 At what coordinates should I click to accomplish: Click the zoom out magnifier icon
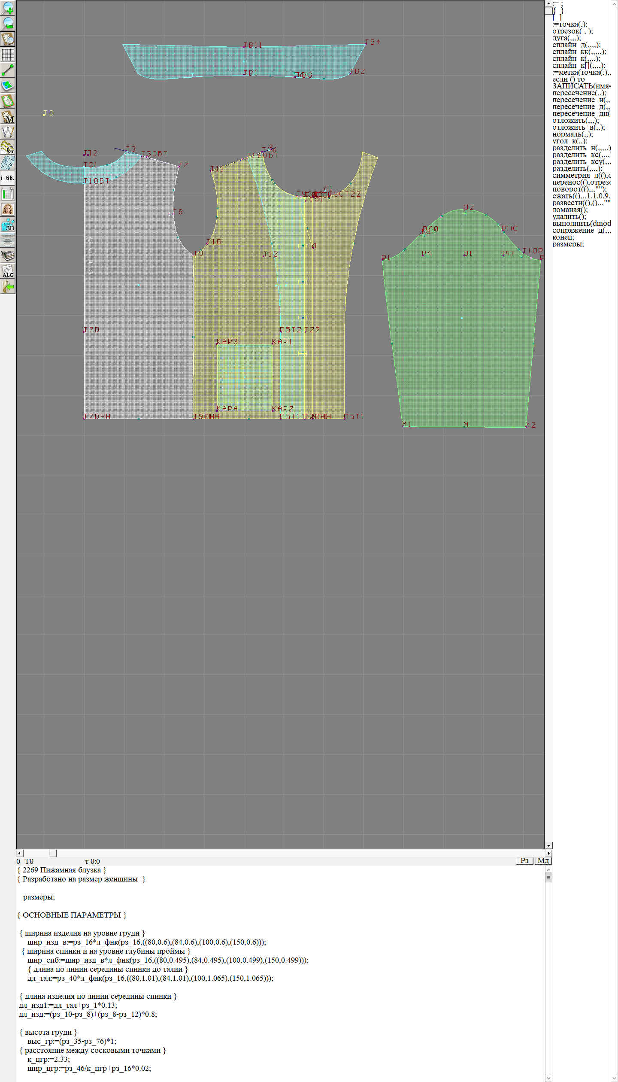click(x=8, y=23)
